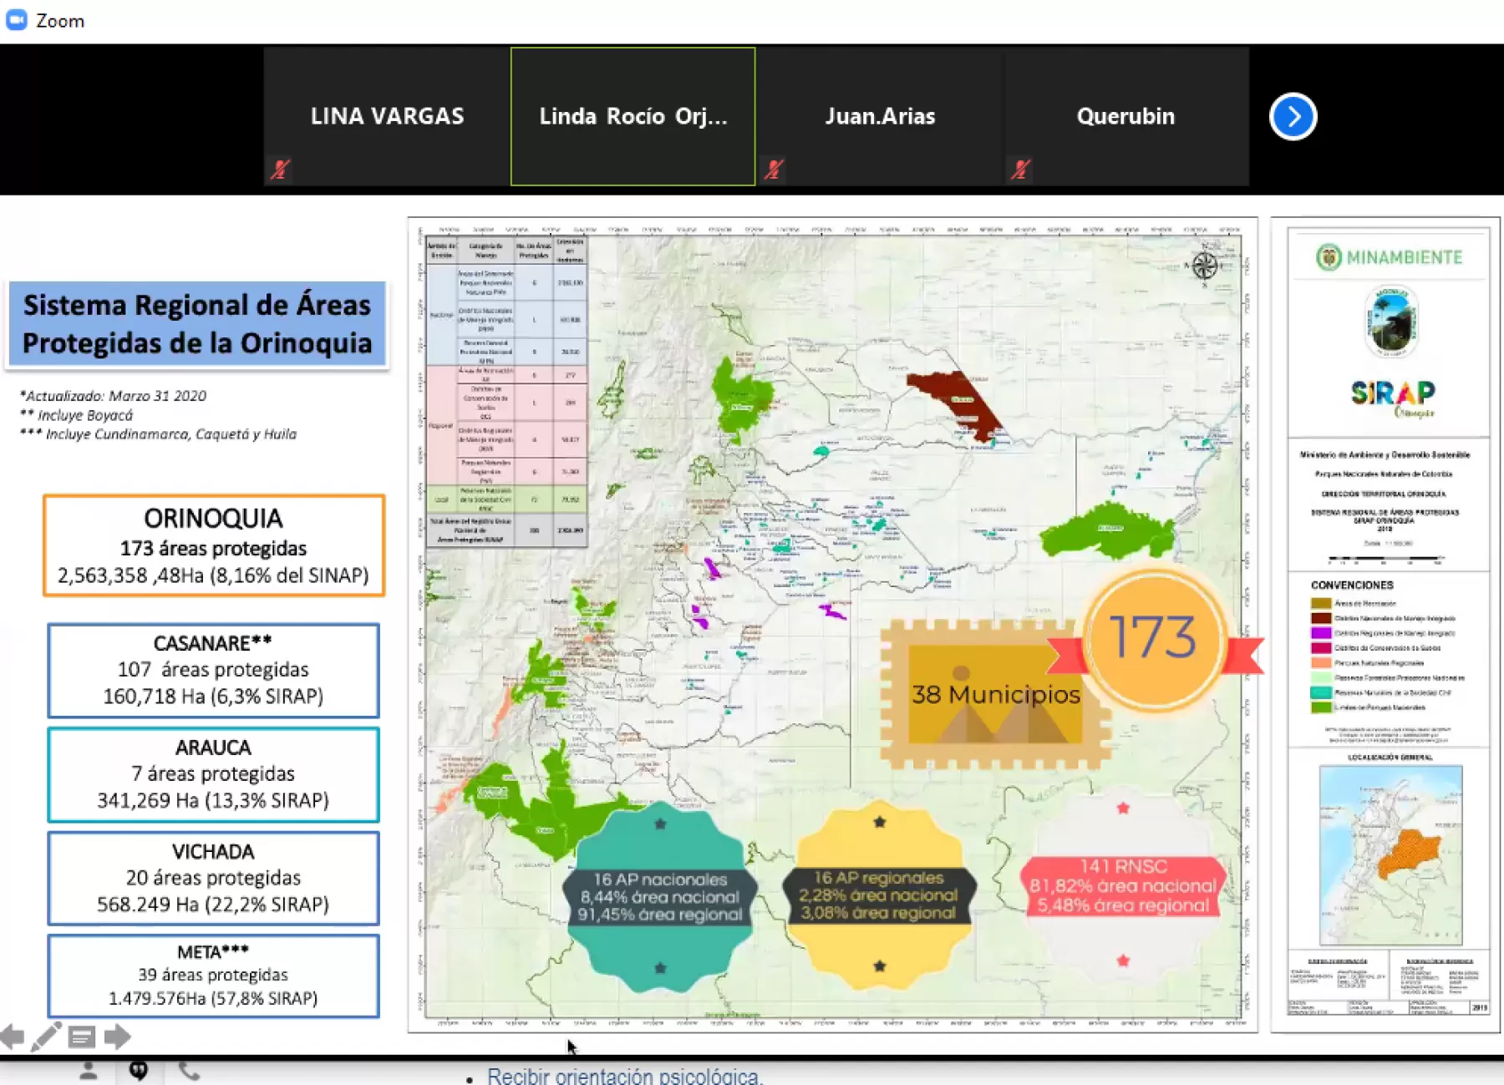Screen dimensions: 1504x1085
Task: Click the phone call icon below slide
Action: click(190, 1071)
